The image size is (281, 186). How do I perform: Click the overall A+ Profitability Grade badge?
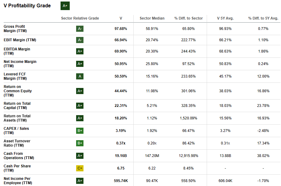[x=65, y=6]
